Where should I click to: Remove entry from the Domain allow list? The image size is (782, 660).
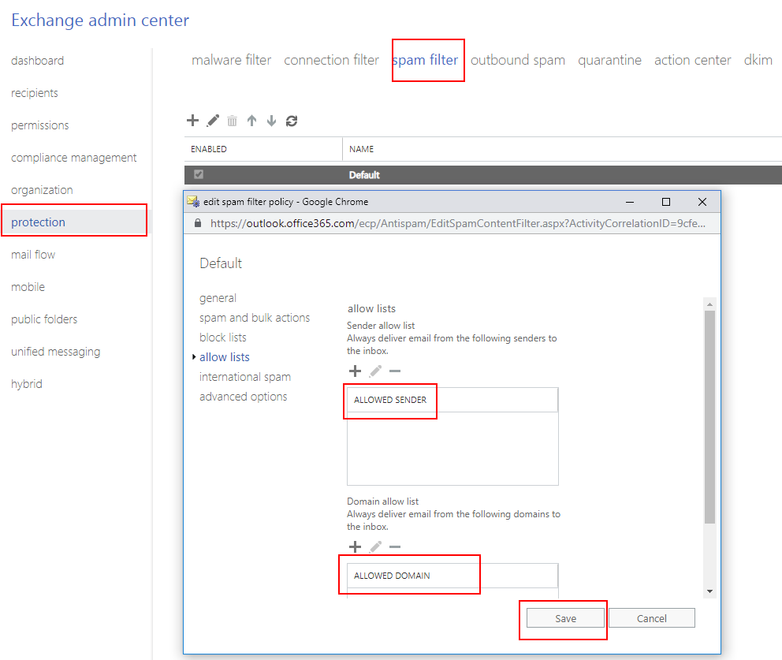click(395, 546)
